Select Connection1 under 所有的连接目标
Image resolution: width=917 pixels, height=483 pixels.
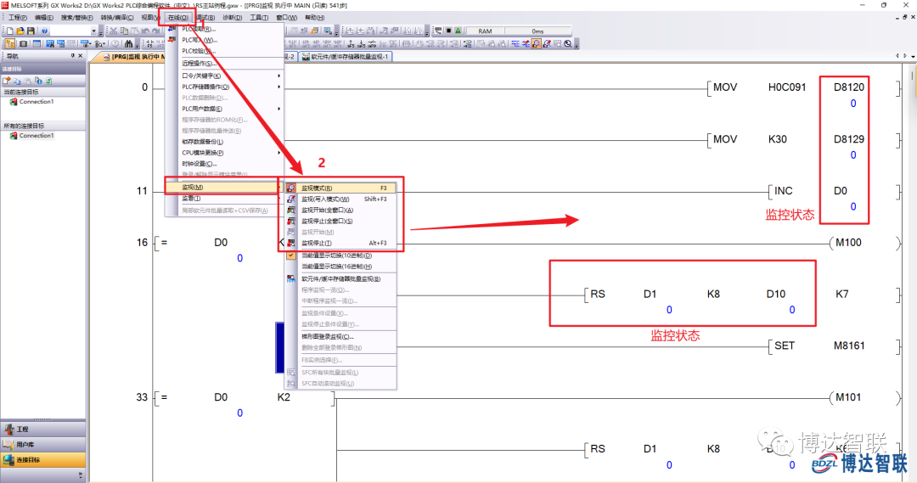(37, 136)
